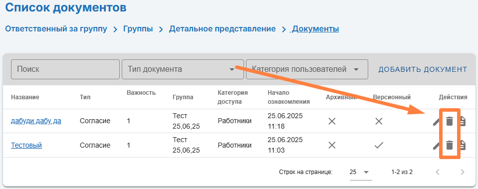The height and width of the screenshot is (189, 478).
Task: Navigate to Детальное представление breadcrumb
Action: click(x=222, y=29)
